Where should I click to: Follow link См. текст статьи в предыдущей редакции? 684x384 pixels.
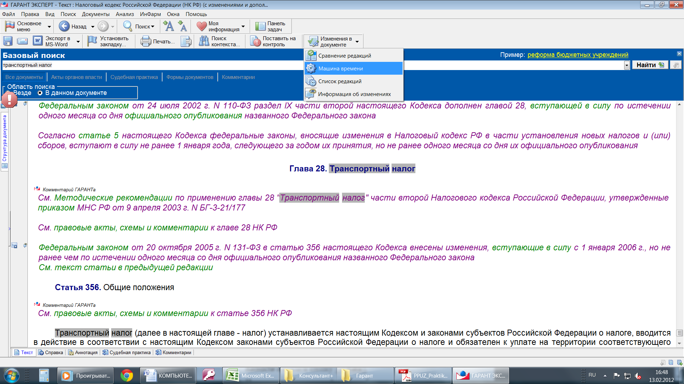pyautogui.click(x=126, y=267)
